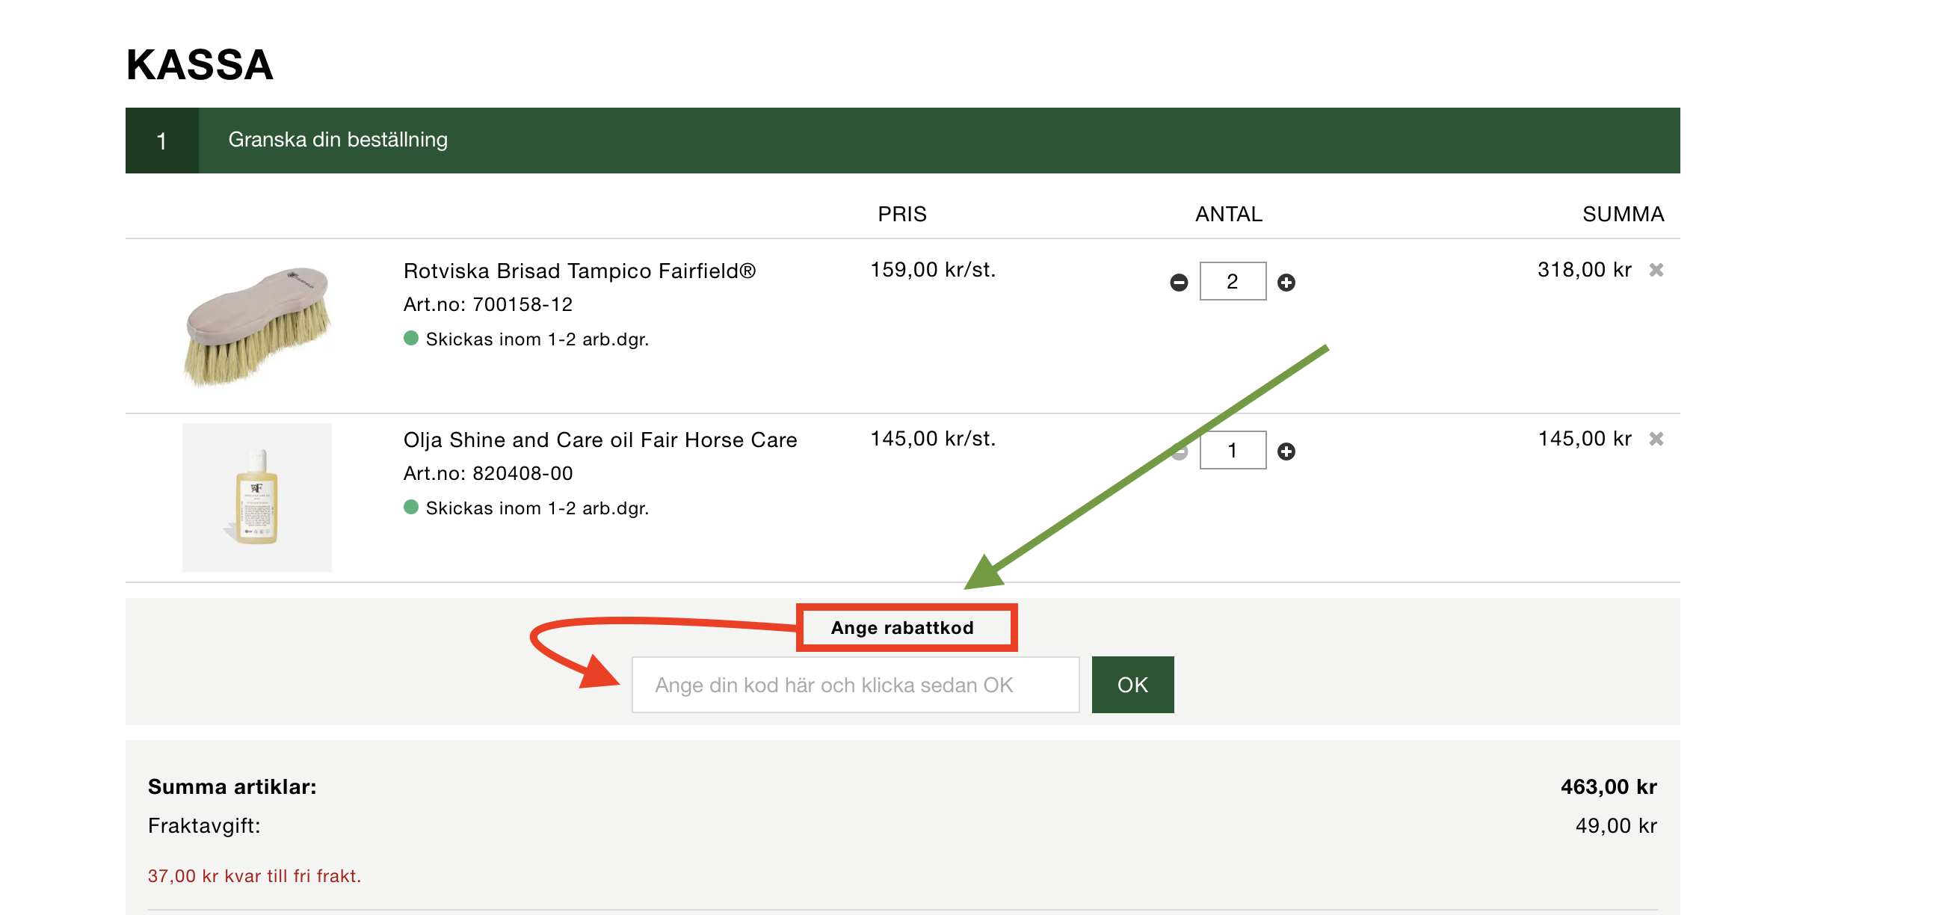
Task: Click the 159,00 kr/st. price
Action: click(x=932, y=269)
